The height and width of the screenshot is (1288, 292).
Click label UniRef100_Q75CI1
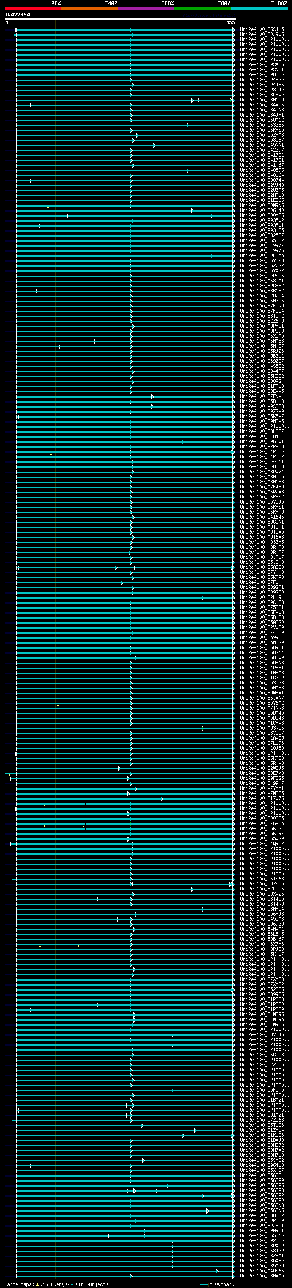262,608
